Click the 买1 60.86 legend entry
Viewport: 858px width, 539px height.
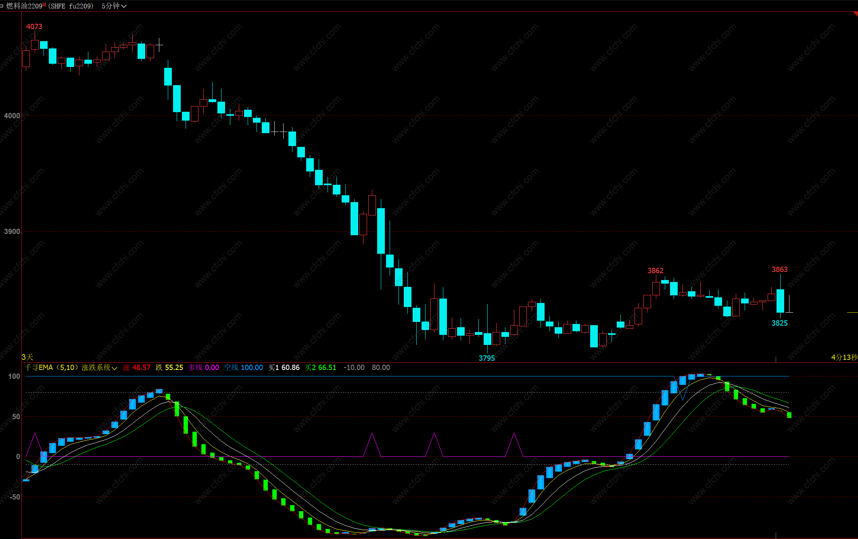click(x=284, y=368)
